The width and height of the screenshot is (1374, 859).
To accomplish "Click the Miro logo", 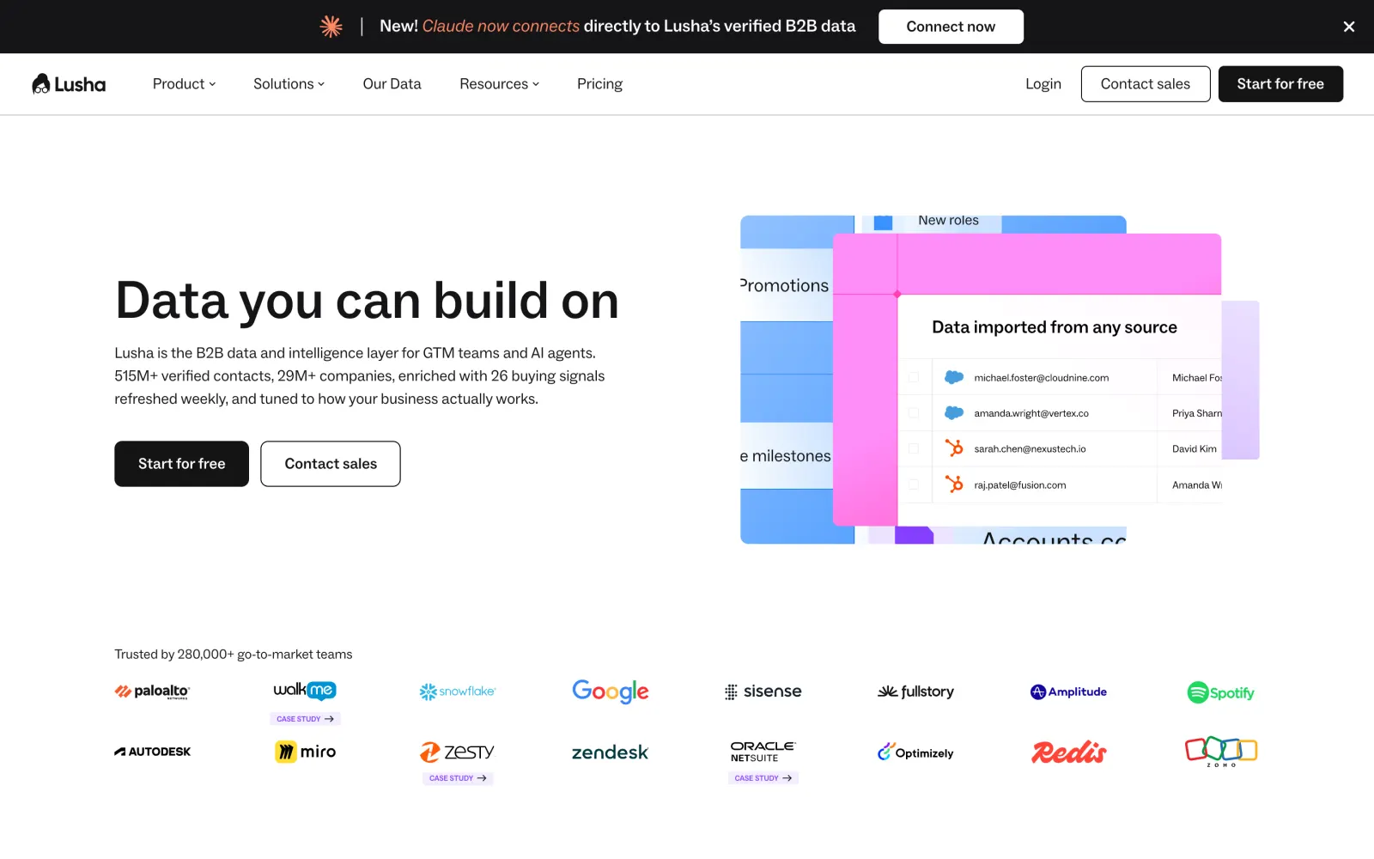I will pos(305,752).
